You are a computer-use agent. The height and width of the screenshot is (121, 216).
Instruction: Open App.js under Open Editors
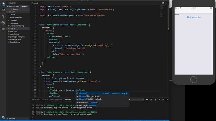click(16, 9)
